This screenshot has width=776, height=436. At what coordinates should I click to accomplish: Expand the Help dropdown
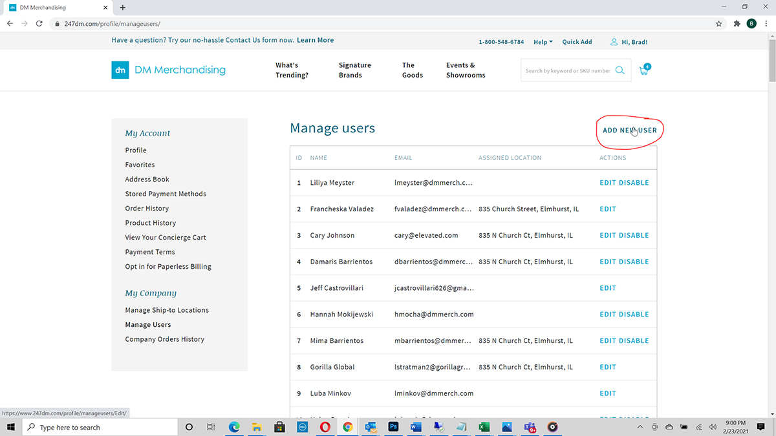click(543, 42)
